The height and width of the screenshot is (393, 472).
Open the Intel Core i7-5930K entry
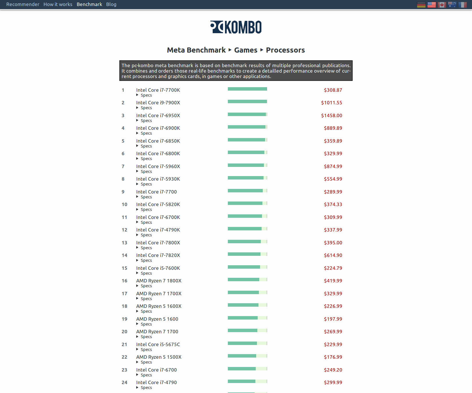158,179
